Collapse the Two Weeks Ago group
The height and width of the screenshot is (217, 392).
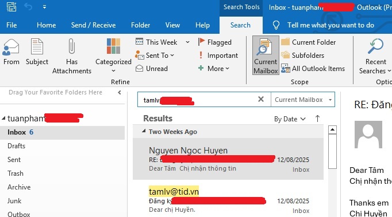pos(144,131)
